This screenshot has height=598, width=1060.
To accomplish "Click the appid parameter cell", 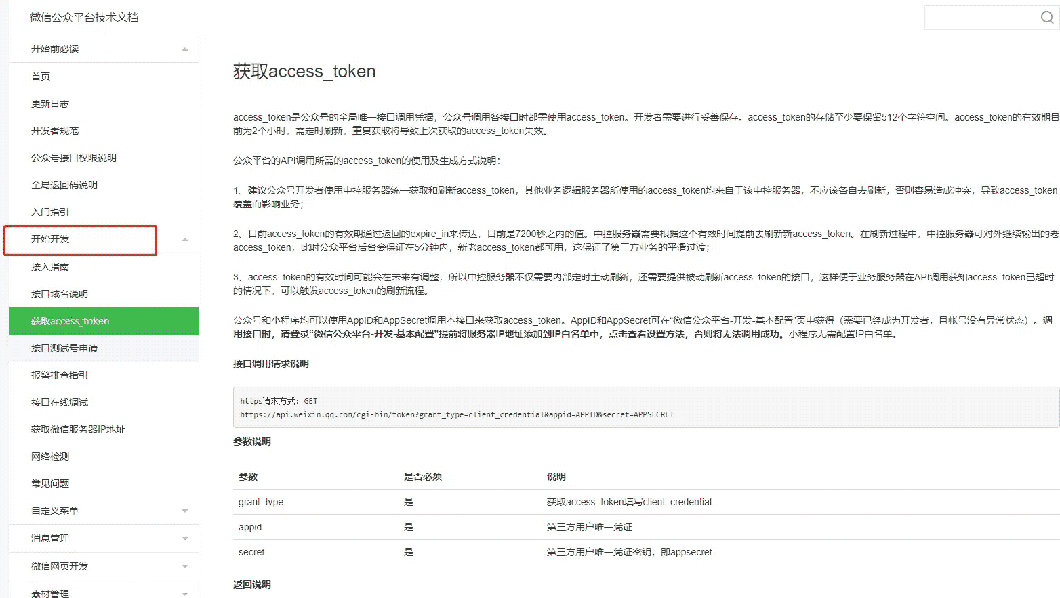I will coord(250,527).
